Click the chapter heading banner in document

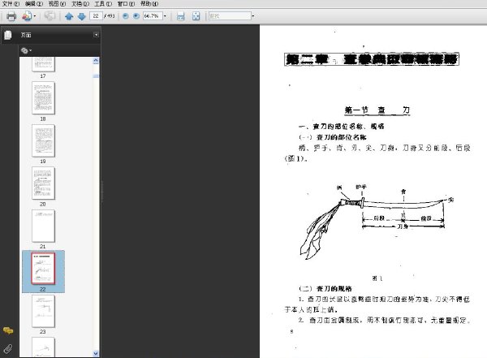point(372,59)
